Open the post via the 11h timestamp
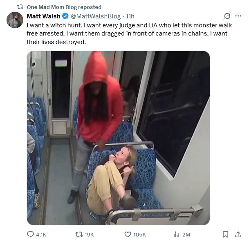 [130, 16]
